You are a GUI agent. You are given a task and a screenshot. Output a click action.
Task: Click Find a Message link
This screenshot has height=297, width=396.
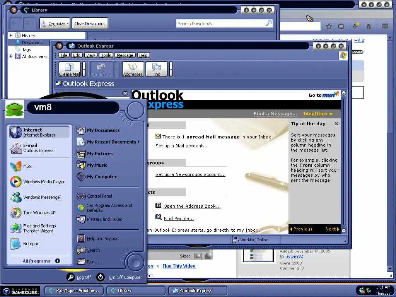(275, 114)
